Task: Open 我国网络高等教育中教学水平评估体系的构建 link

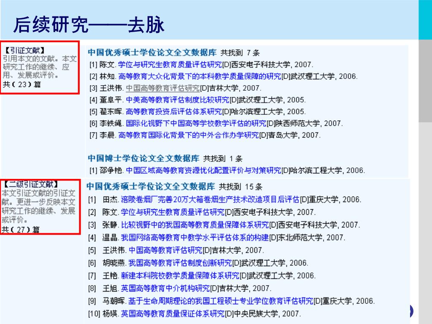Action: 195,238
